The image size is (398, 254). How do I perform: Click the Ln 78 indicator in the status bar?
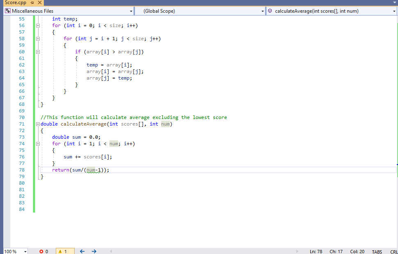pyautogui.click(x=316, y=252)
